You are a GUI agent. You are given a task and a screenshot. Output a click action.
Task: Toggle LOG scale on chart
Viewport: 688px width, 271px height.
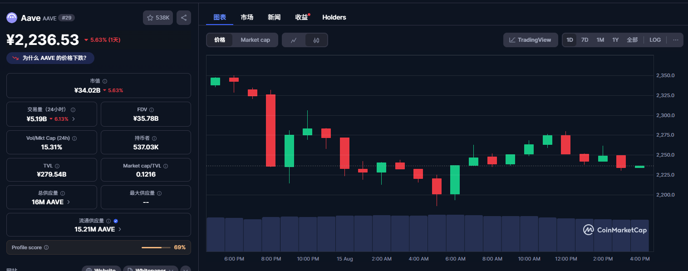655,40
